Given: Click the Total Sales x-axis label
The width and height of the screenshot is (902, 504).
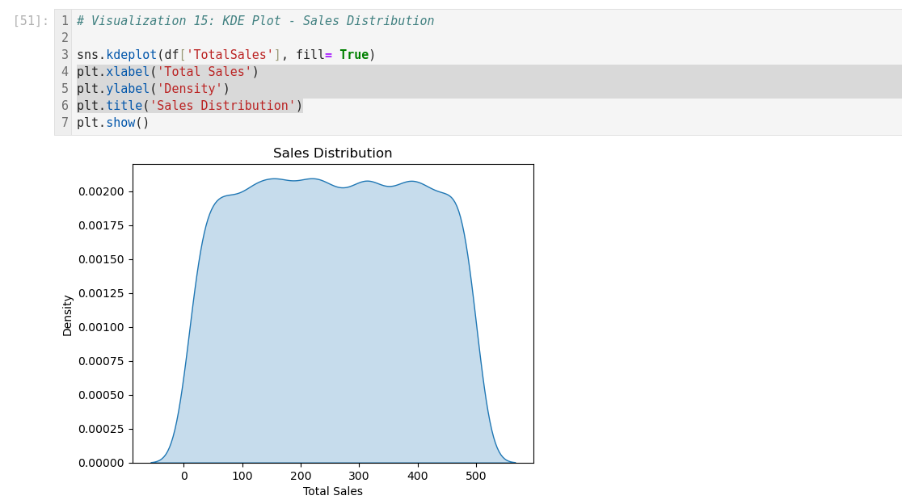Looking at the screenshot, I should (x=332, y=491).
